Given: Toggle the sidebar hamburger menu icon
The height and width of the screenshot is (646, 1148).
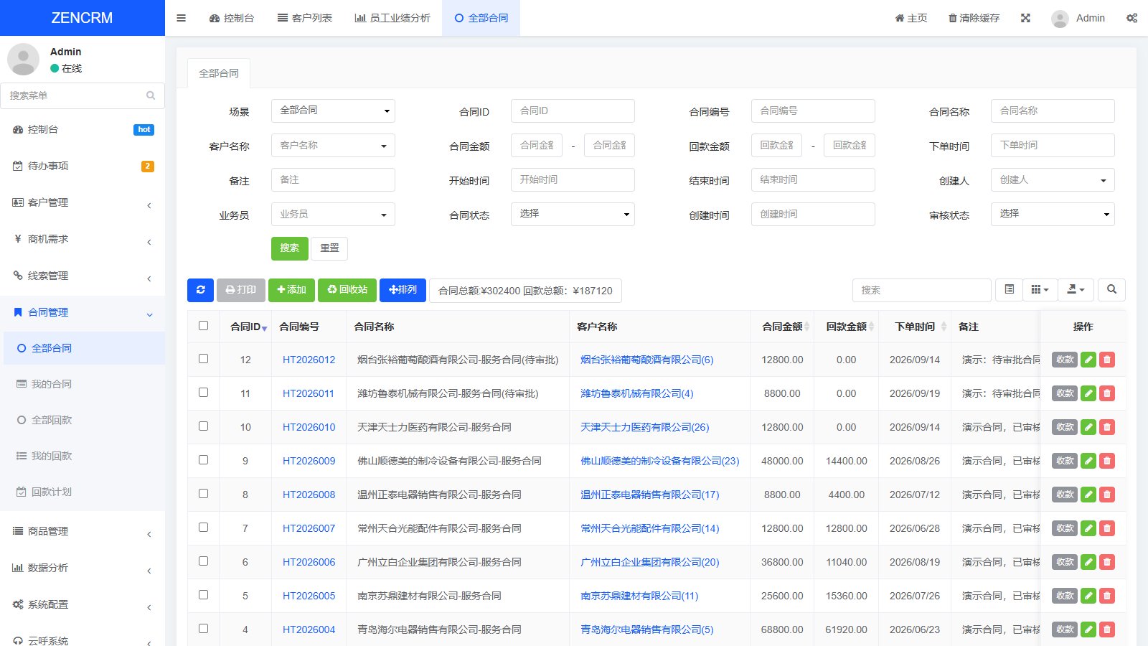Looking at the screenshot, I should (x=181, y=18).
